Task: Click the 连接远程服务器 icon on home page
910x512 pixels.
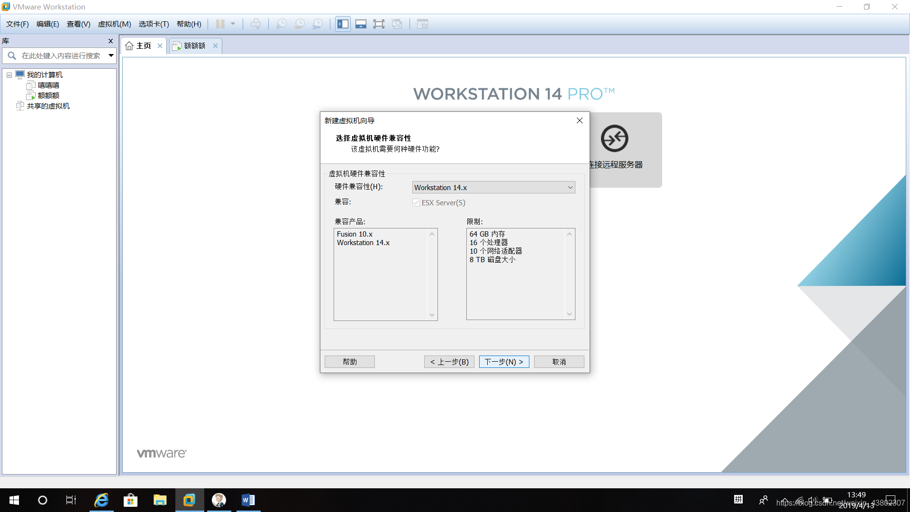Action: click(x=615, y=138)
